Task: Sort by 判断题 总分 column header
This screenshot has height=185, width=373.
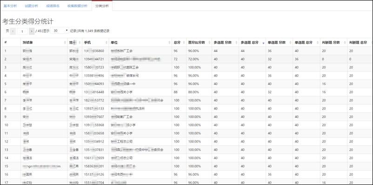Action: pyautogui.click(x=360, y=43)
